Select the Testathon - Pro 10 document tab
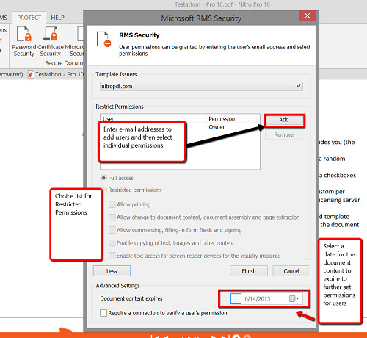This screenshot has height=338, width=367. click(x=56, y=74)
